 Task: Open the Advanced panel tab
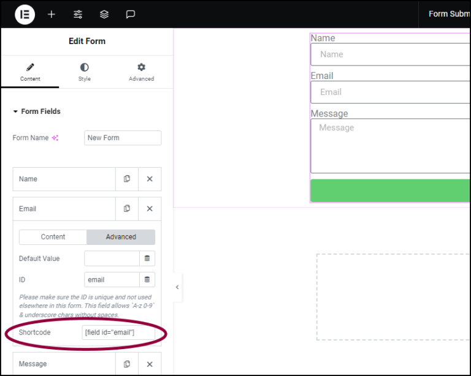point(141,72)
